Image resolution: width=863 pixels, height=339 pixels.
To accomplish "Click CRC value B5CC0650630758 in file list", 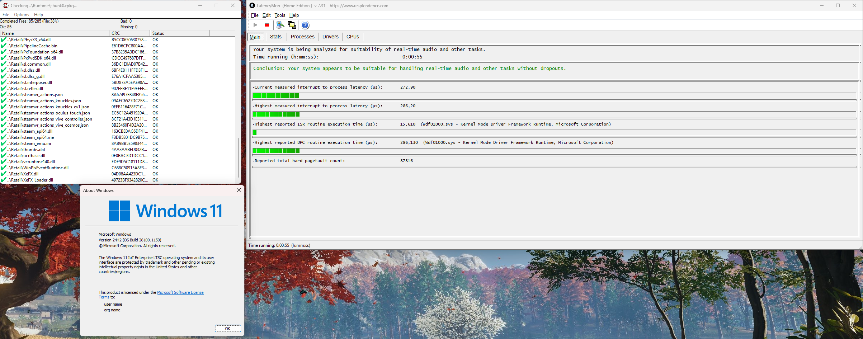I will tap(129, 40).
